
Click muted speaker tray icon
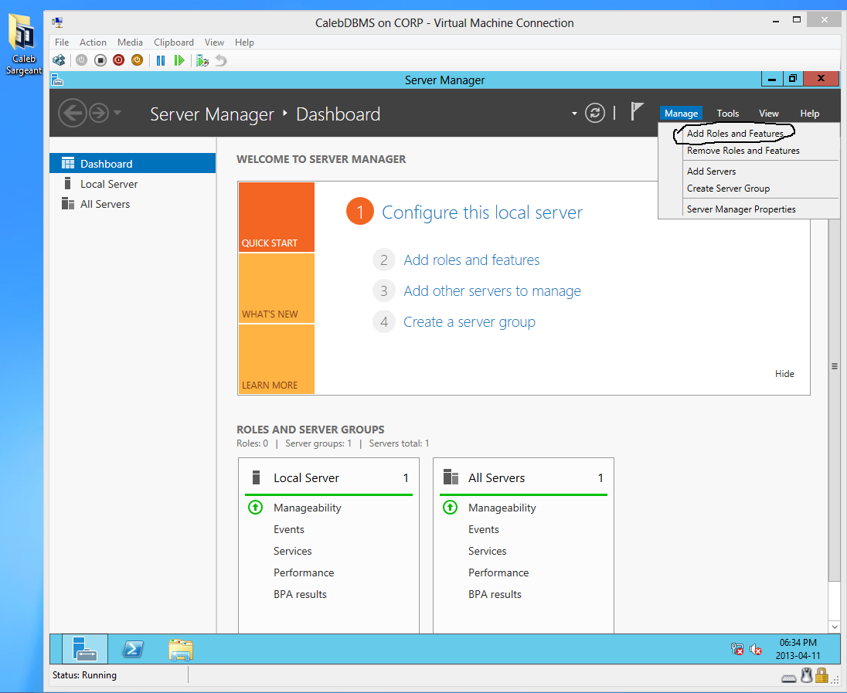click(x=756, y=649)
